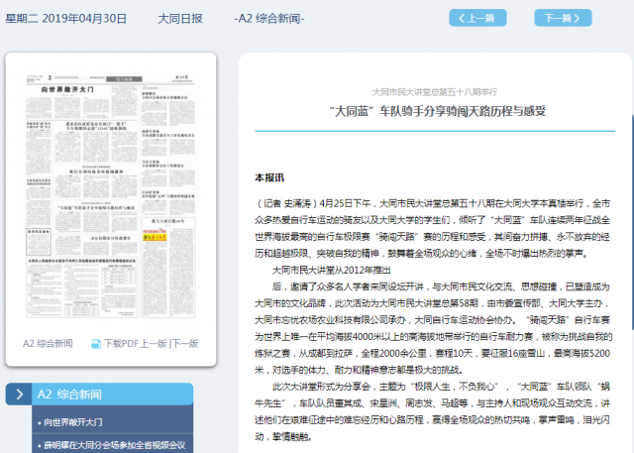Click the subtitle 大同市民大讲堂总第五十八期举行
The image size is (634, 453).
435,92
